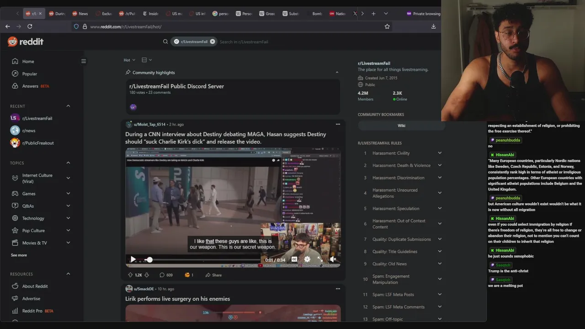Expand the Technology topic
This screenshot has height=329, width=585.
point(68,218)
